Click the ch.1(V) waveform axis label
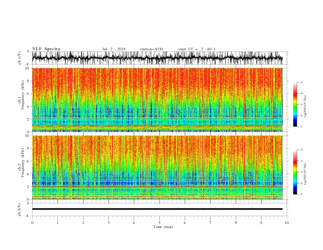The width and height of the screenshot is (323, 250). [20, 58]
